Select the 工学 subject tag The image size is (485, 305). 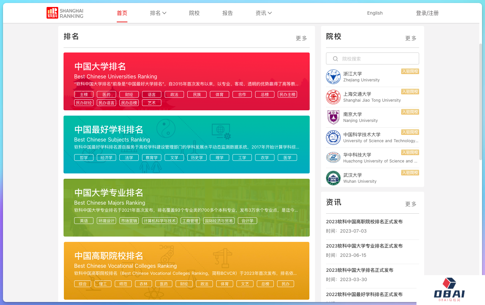coord(242,157)
